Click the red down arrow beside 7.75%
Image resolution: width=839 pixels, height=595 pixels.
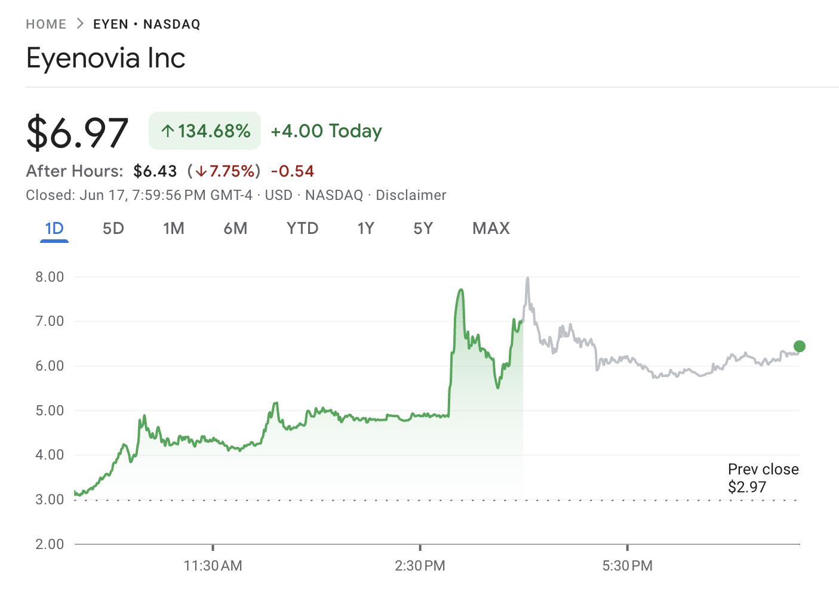tap(202, 171)
